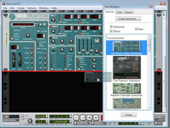Viewport: 170px width, 128px height.
Task: Click the Create button at bottom of Tool Window
Action: 129,115
